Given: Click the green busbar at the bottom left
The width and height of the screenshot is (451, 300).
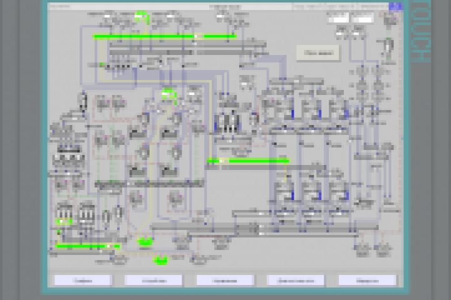Looking at the screenshot, I should 88,246.
